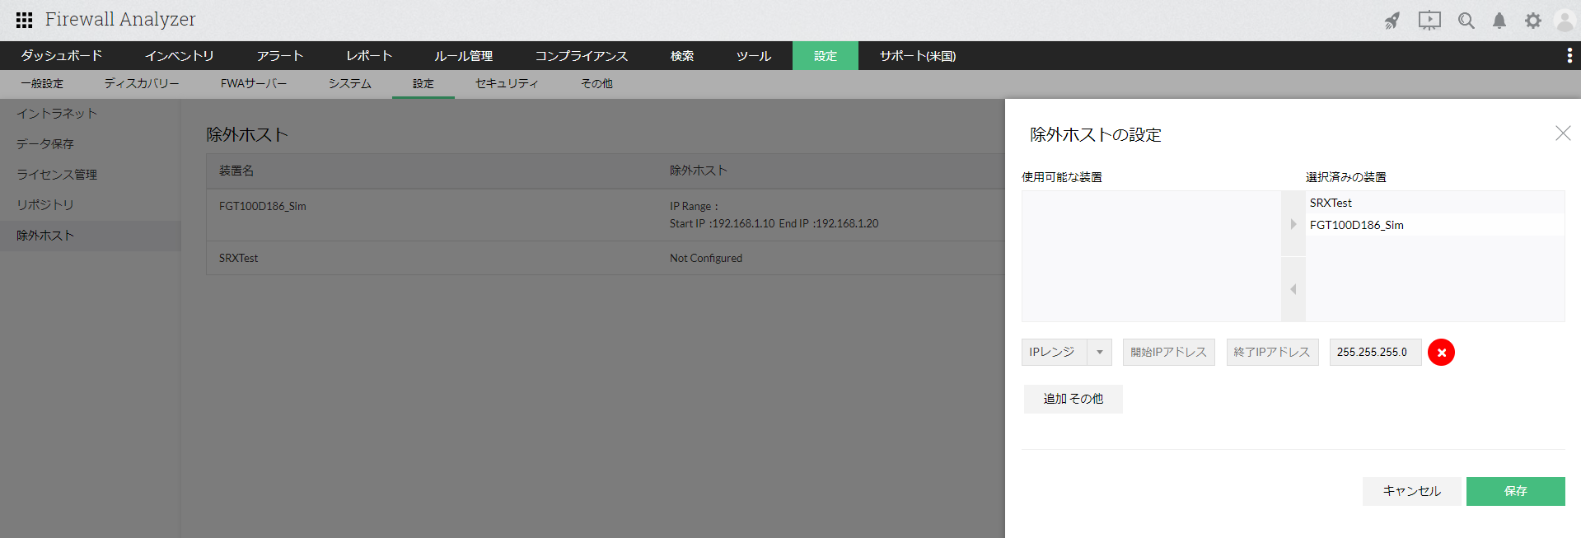Remove IP range row with red X
This screenshot has height=538, width=1581.
pyautogui.click(x=1441, y=352)
